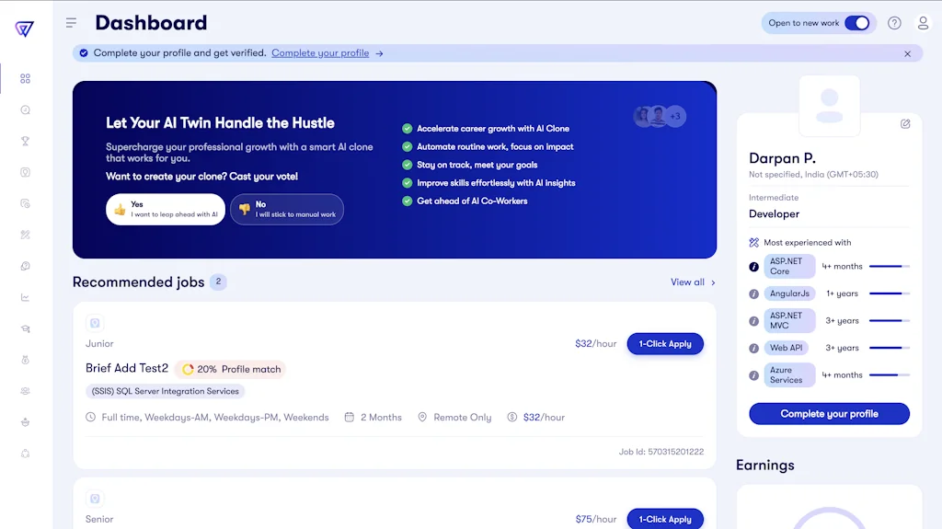Vote Yes for the AI clone
The height and width of the screenshot is (529, 942).
166,210
